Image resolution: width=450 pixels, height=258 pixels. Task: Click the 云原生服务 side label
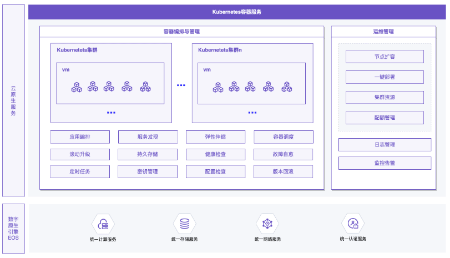click(x=13, y=100)
